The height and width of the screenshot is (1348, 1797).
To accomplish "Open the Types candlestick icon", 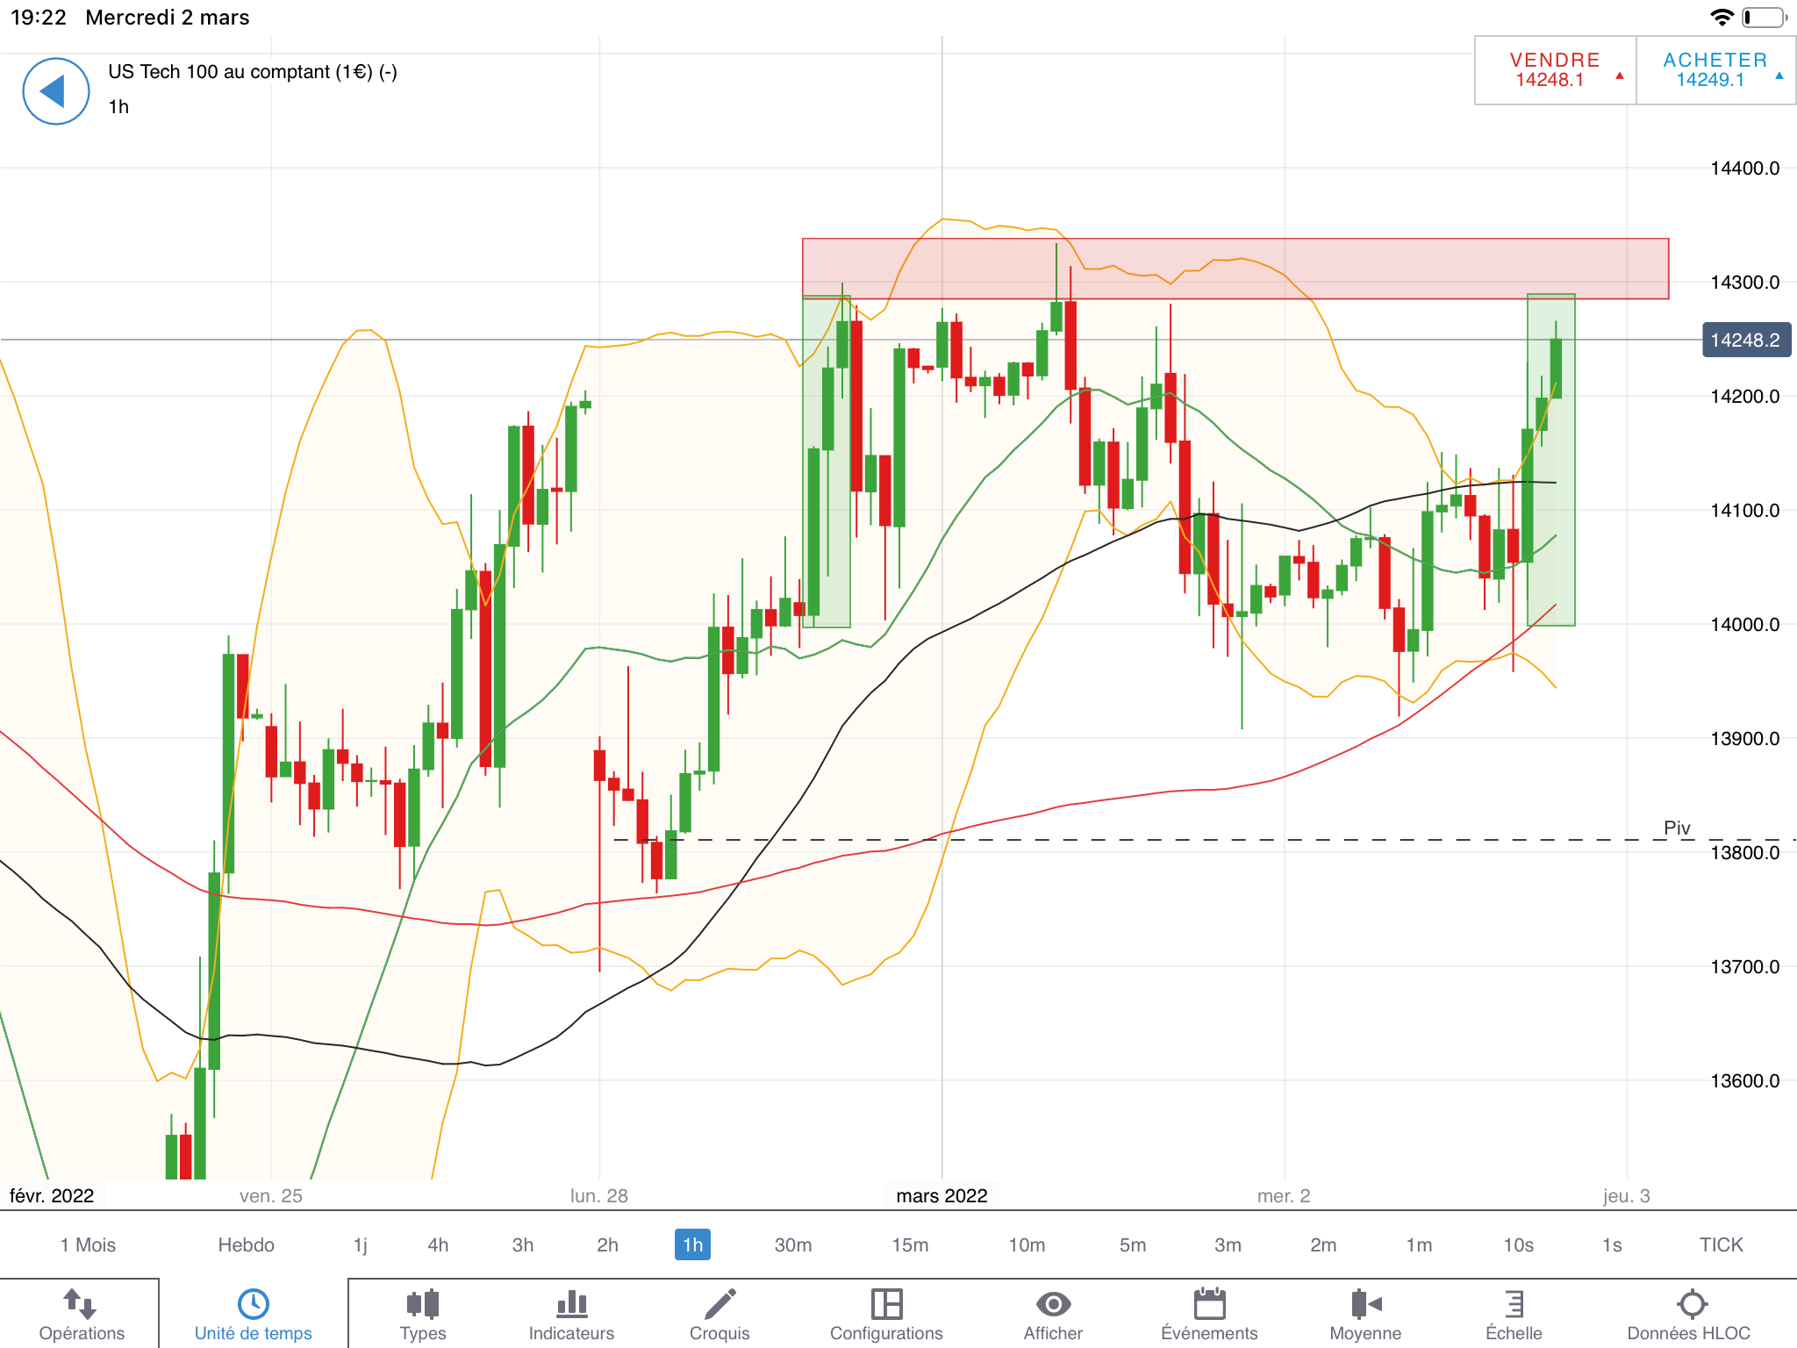I will (x=422, y=1304).
